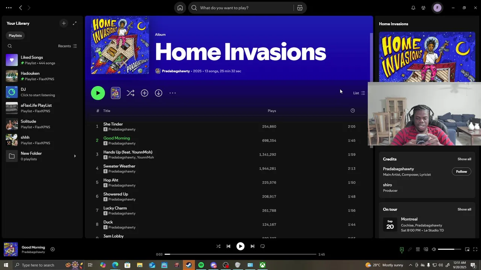Open the Miniplayer icon

tap(467, 249)
